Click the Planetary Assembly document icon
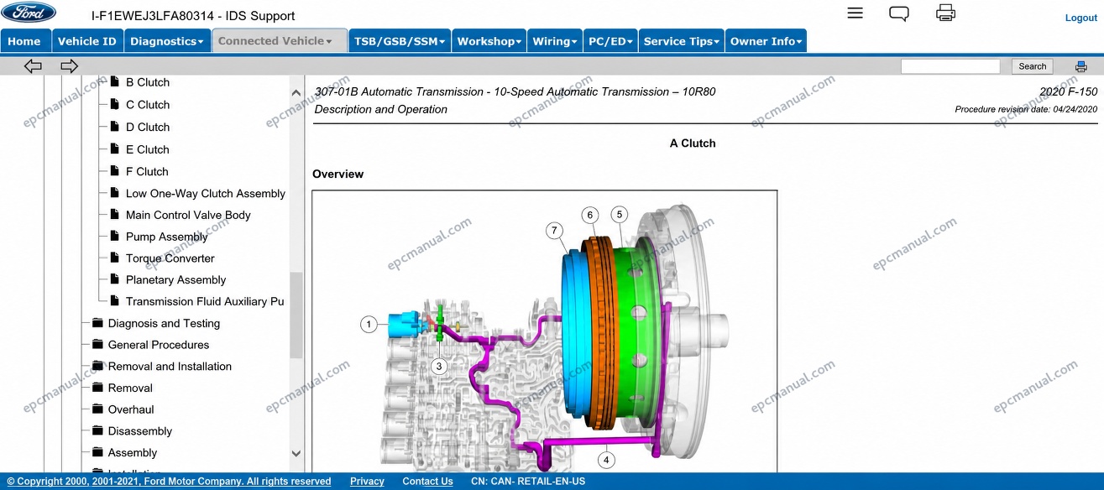This screenshot has height=490, width=1104. [x=114, y=279]
